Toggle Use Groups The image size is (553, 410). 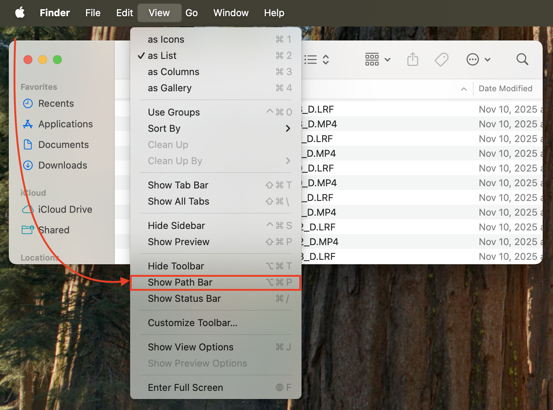click(216, 112)
